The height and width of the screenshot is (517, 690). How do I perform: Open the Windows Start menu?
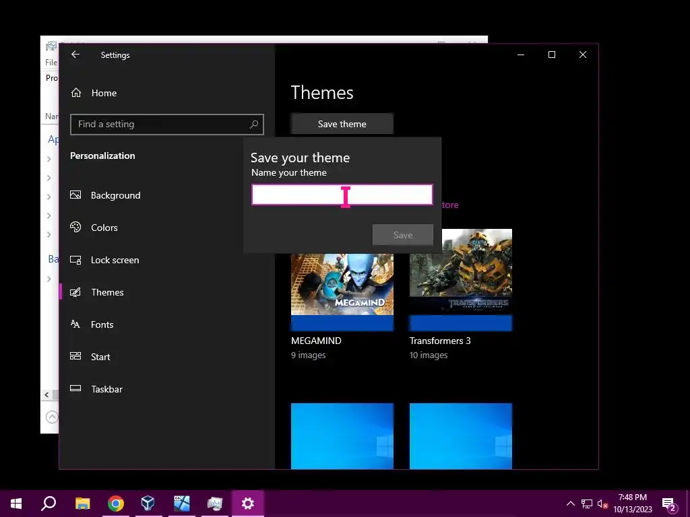coord(16,504)
